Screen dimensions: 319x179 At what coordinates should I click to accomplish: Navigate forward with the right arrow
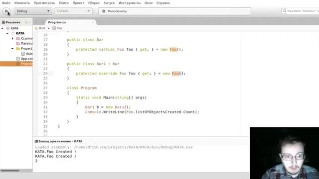click(42, 22)
